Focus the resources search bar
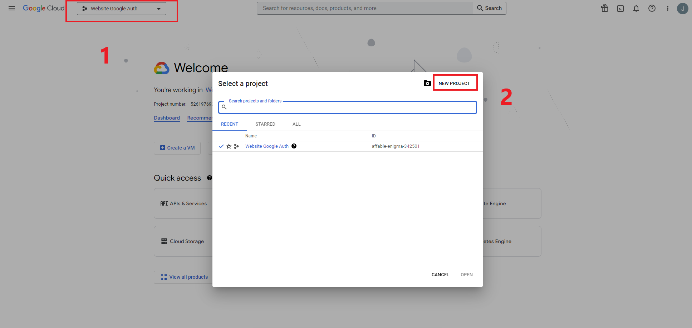The width and height of the screenshot is (692, 328). pyautogui.click(x=365, y=8)
